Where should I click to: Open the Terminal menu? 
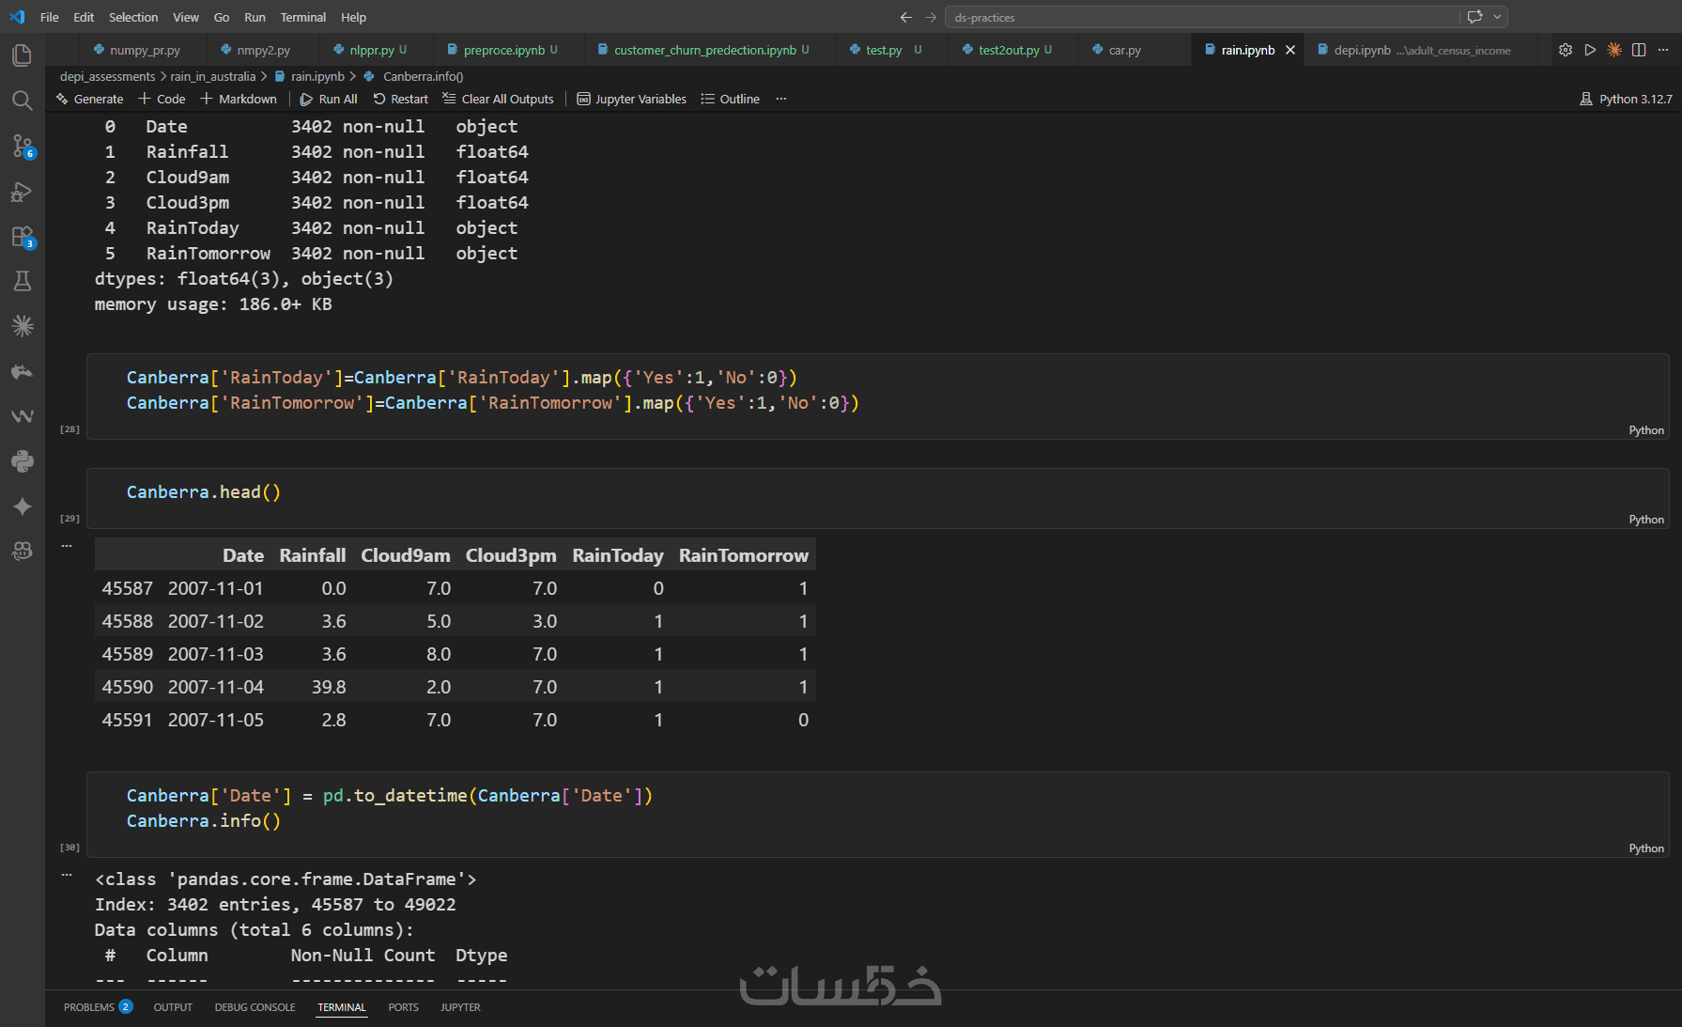point(302,17)
